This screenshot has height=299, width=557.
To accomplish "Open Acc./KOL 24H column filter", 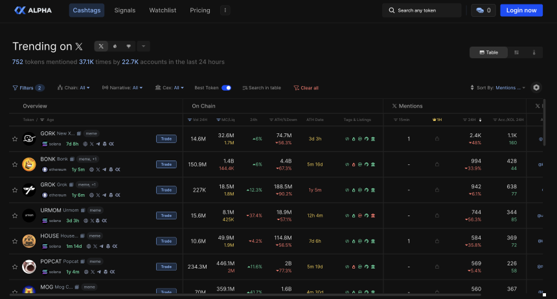I will [495, 120].
